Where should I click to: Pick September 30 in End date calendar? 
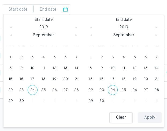[x=102, y=101]
